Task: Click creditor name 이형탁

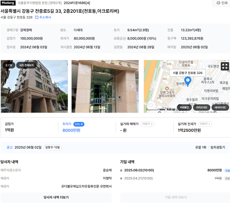Action: click(107, 178)
